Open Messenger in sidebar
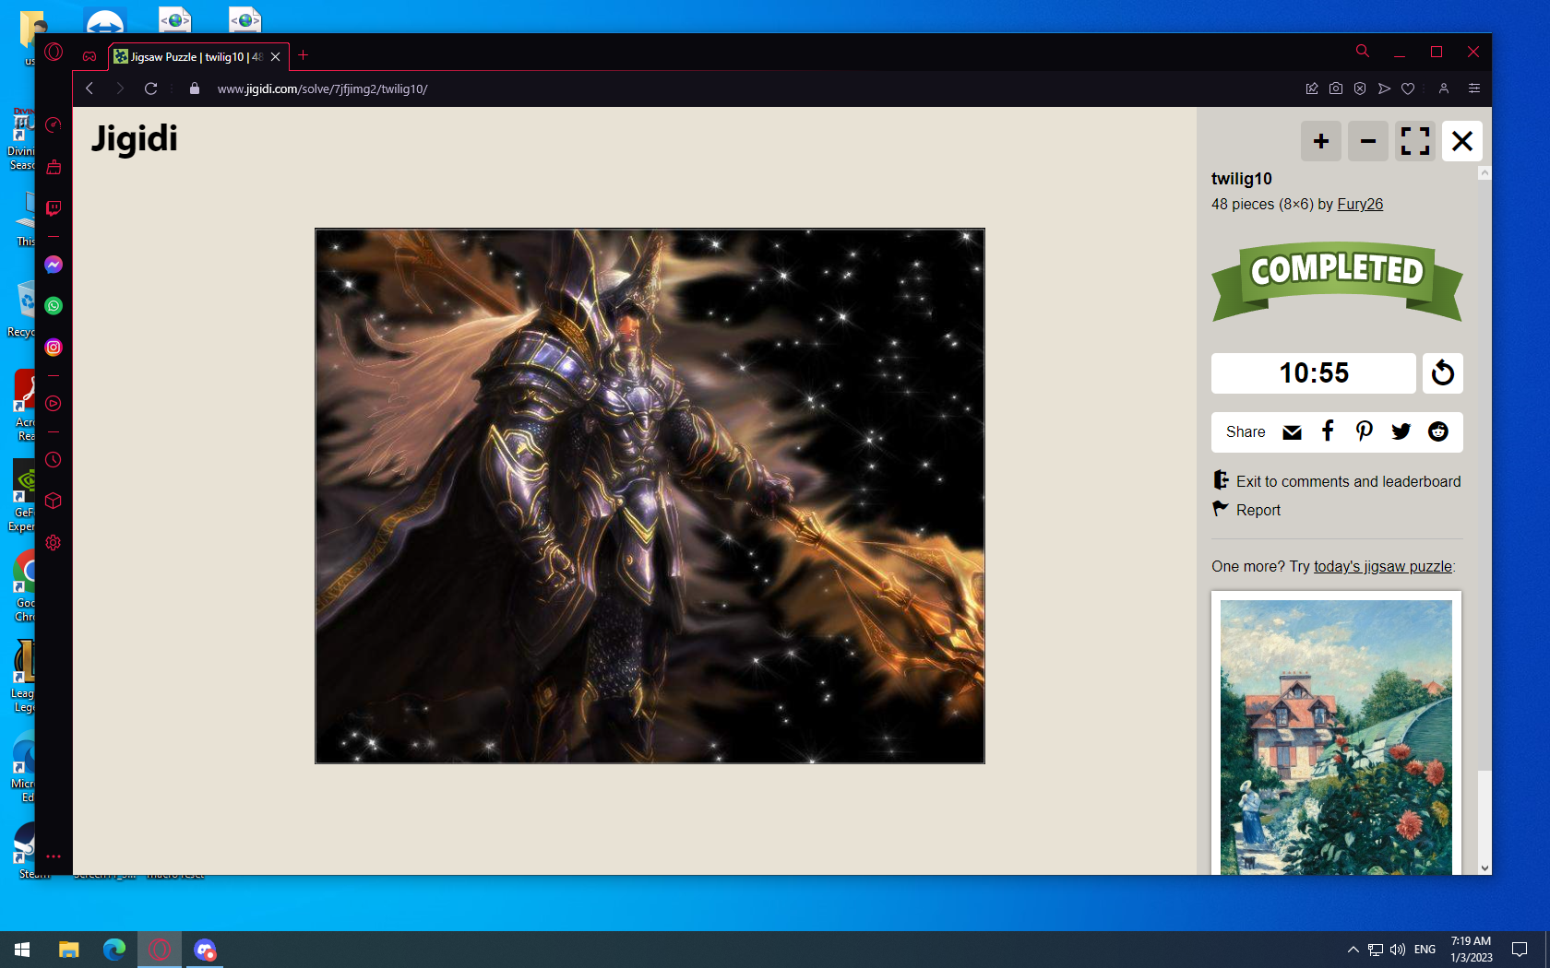Screen dimensions: 1550x968 54,265
